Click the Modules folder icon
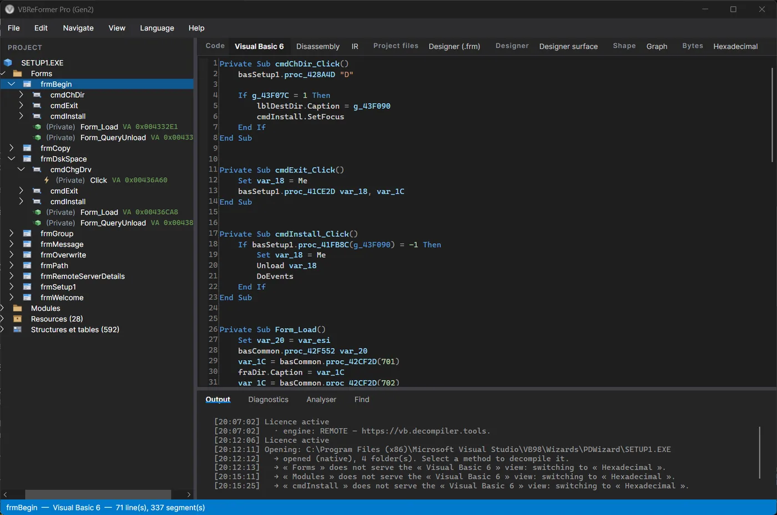 point(17,309)
